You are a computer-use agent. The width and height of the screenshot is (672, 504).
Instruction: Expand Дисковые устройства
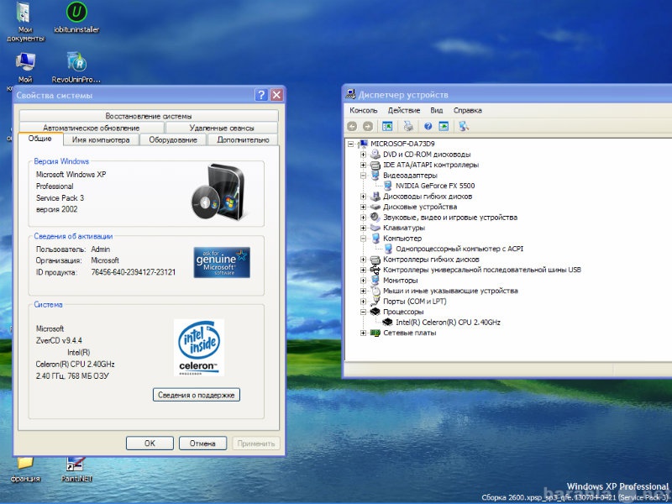pyautogui.click(x=363, y=207)
